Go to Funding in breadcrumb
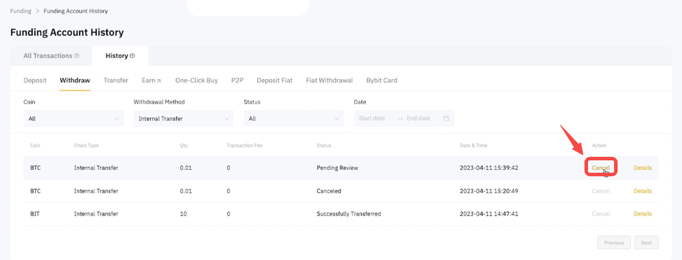The image size is (682, 260). pos(21,11)
